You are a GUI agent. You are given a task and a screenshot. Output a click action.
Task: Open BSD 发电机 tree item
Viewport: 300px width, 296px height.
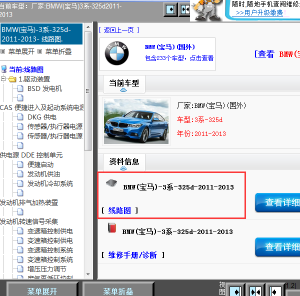[x=45, y=88]
